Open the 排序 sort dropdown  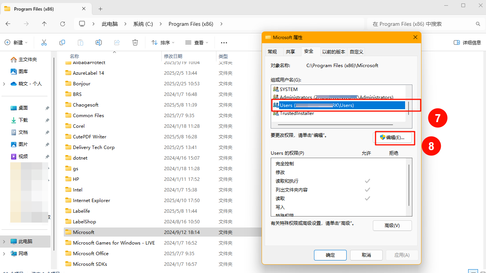coord(163,42)
